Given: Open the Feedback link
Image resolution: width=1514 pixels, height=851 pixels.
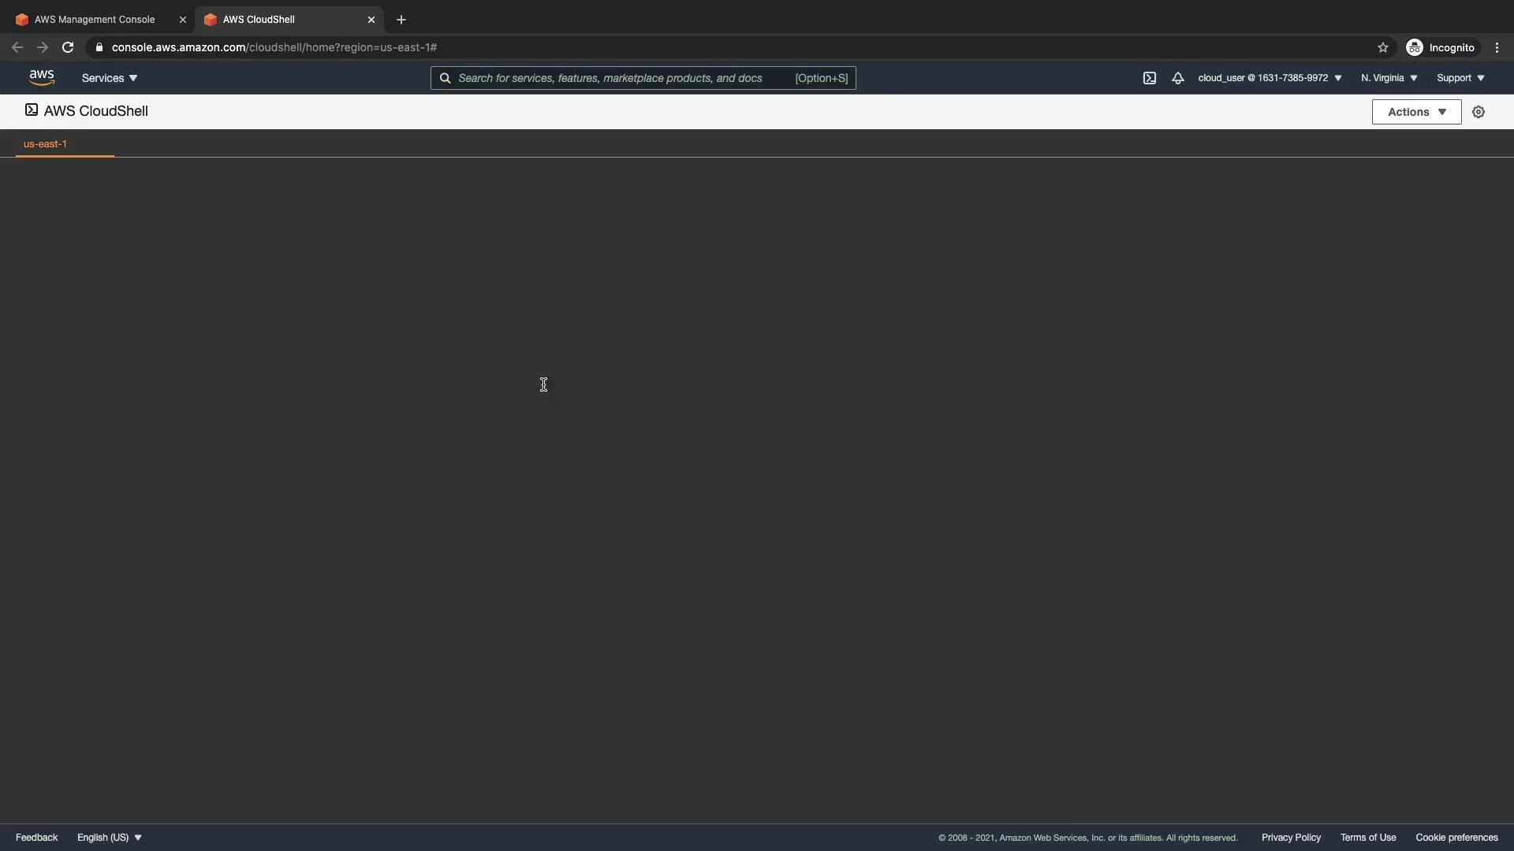Looking at the screenshot, I should pyautogui.click(x=36, y=838).
